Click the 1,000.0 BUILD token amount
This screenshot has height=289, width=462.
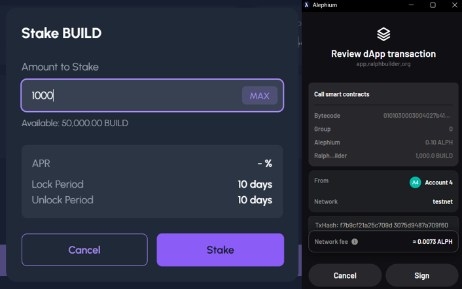click(435, 156)
